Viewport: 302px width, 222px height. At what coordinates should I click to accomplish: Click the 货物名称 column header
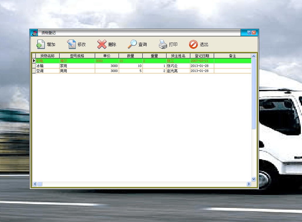click(48, 56)
